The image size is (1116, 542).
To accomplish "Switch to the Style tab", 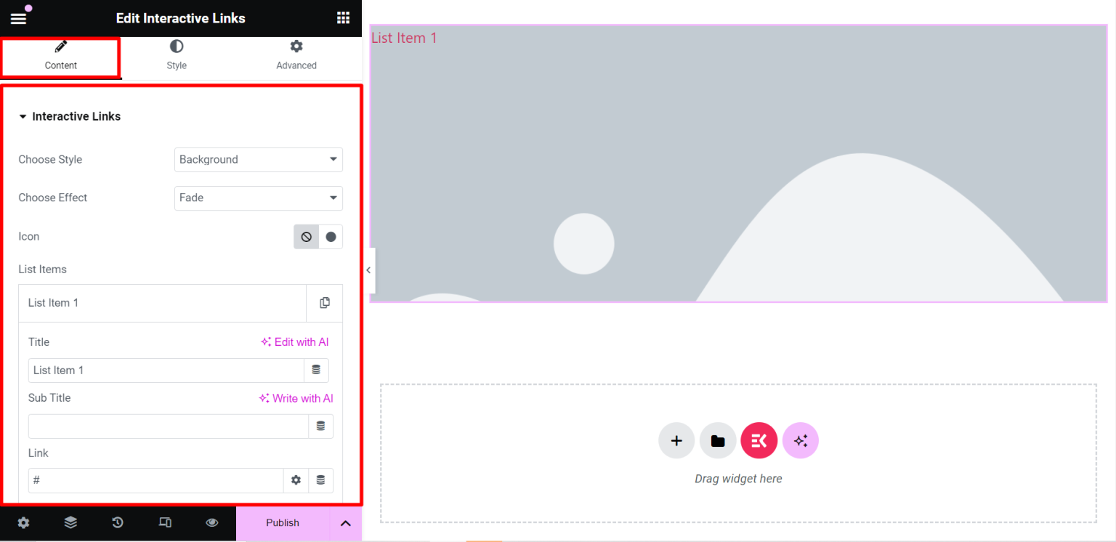I will point(176,54).
